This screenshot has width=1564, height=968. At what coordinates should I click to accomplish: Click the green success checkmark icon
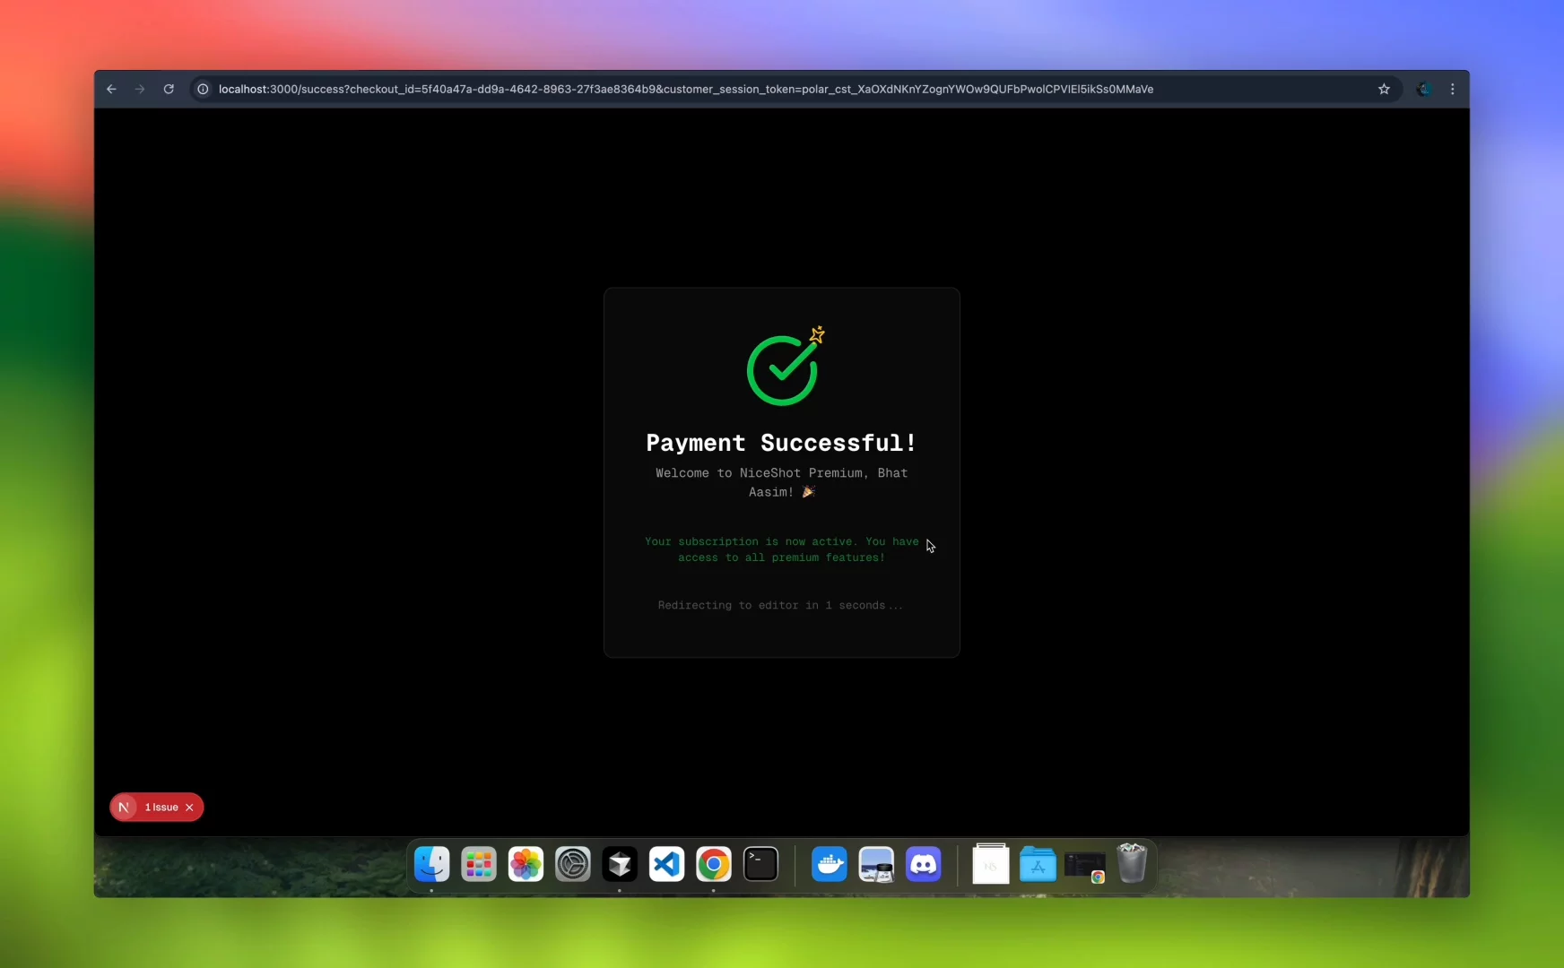(x=782, y=369)
